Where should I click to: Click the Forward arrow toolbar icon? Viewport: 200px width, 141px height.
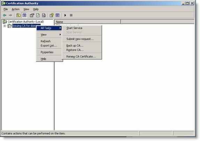10,15
